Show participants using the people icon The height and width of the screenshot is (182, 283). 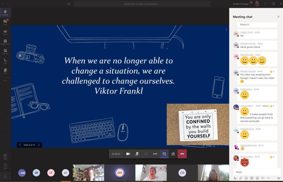tap(173, 154)
